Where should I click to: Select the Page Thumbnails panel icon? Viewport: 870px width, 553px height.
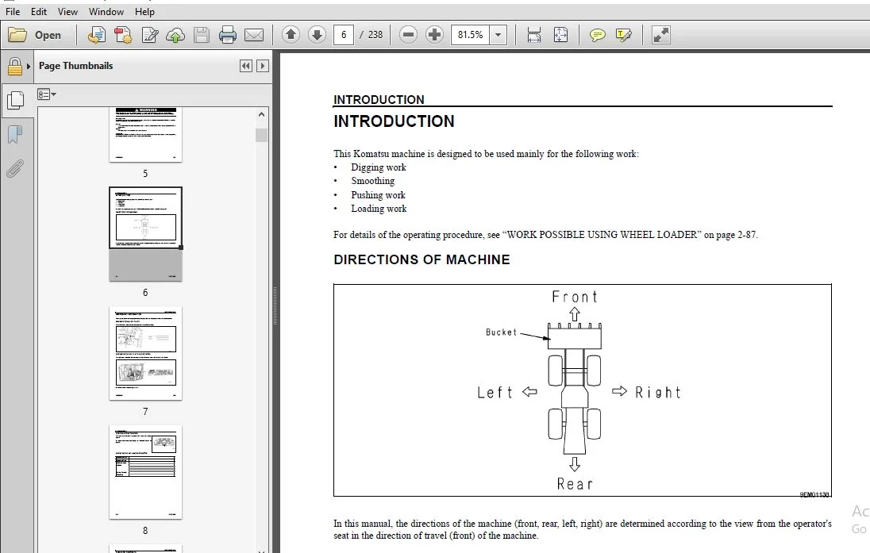click(15, 101)
